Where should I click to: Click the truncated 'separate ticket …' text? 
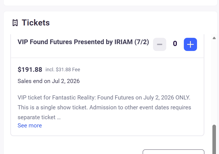[39, 117]
